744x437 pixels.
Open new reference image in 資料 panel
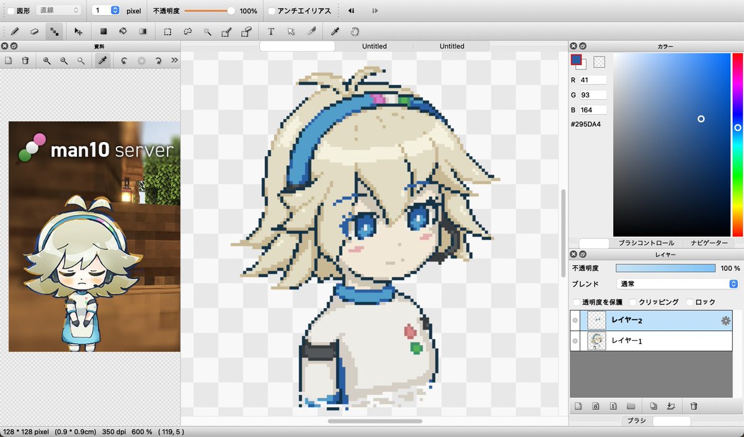[x=9, y=60]
